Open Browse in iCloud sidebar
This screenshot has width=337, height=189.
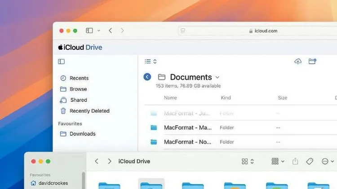[x=78, y=89]
